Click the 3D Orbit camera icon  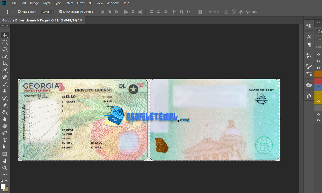click(x=227, y=12)
